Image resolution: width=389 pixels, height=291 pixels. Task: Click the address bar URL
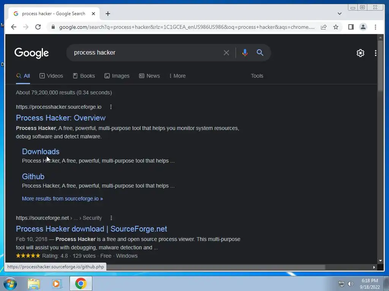187,27
